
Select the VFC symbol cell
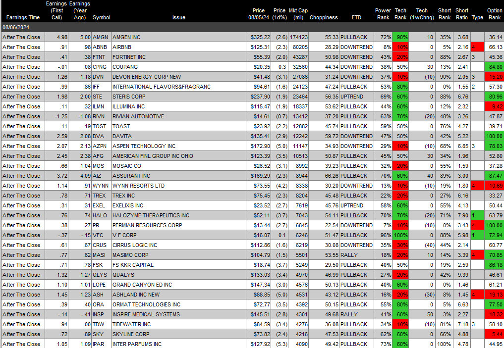(101, 235)
